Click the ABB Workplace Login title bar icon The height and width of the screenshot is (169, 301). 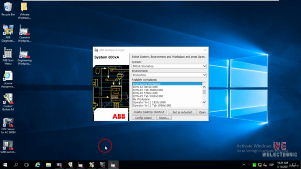(x=96, y=50)
